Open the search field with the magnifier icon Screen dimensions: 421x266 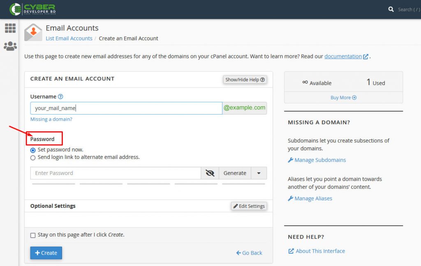tap(391, 9)
